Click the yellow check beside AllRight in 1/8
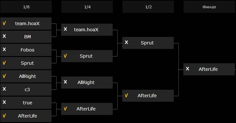This screenshot has width=236, height=123. 4,76
